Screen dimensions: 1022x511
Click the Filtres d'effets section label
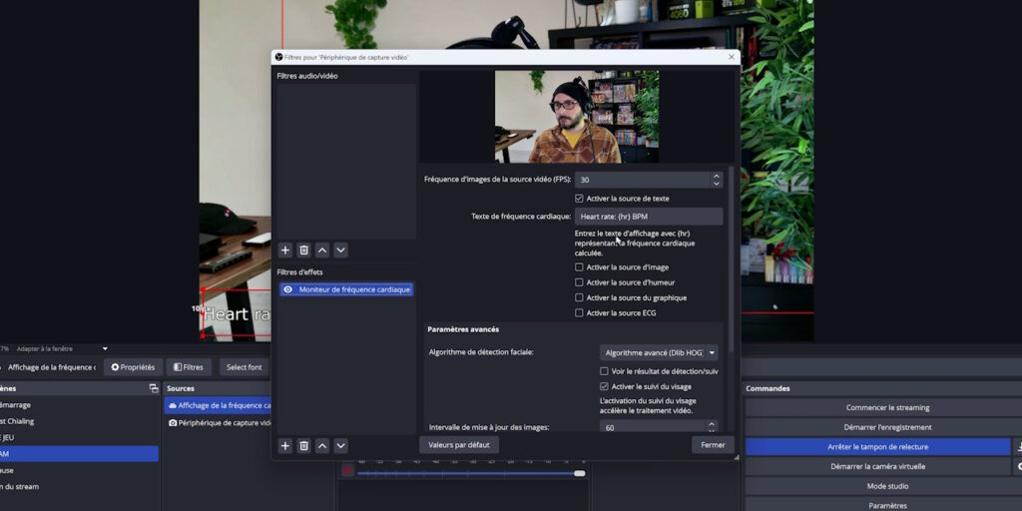coord(299,272)
